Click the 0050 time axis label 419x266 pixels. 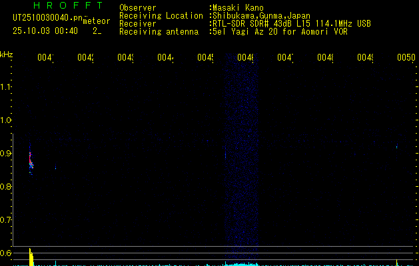406,57
